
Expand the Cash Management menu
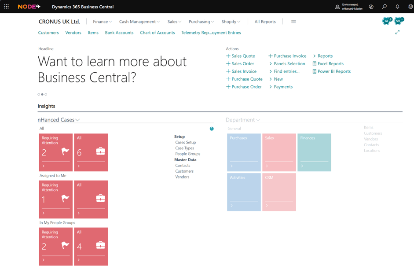(139, 22)
